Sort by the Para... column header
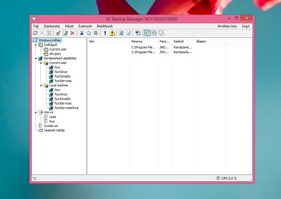This screenshot has width=281, height=199. [165, 41]
